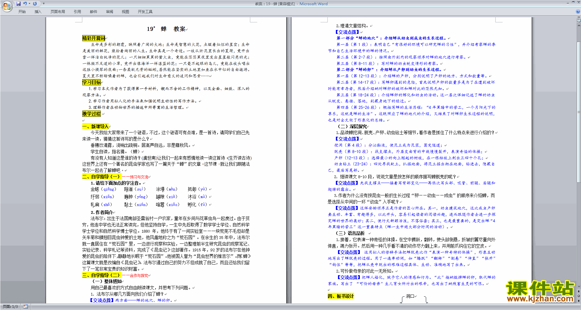Viewport: 581px width, 310px height.
Task: Click the word 沐浴 in the pinyin list
Action: coord(192,197)
